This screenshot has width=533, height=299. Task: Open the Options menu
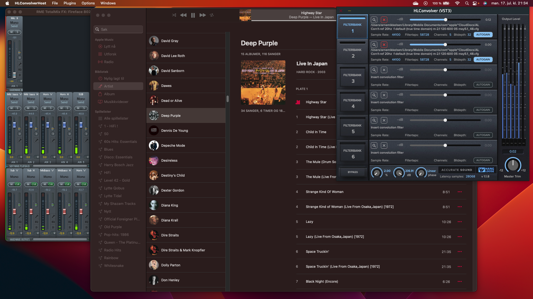point(88,3)
